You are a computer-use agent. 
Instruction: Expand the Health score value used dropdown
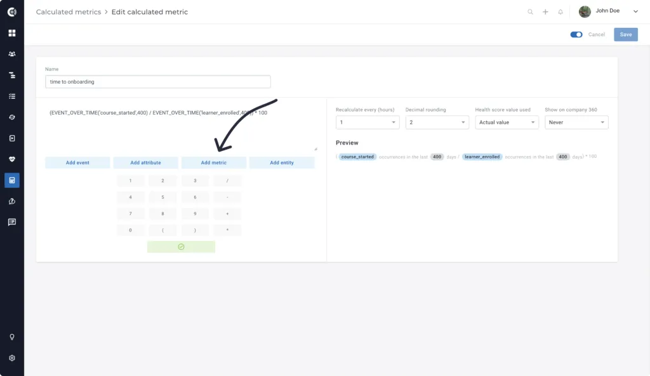click(x=507, y=122)
